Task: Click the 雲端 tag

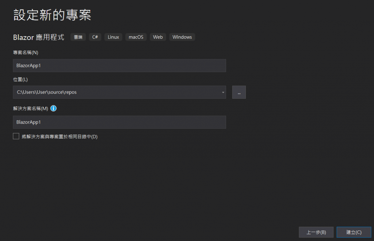Action: click(78, 37)
